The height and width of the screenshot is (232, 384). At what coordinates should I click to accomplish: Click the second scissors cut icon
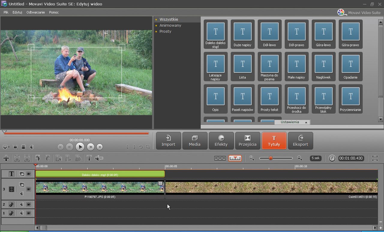pyautogui.click(x=27, y=158)
